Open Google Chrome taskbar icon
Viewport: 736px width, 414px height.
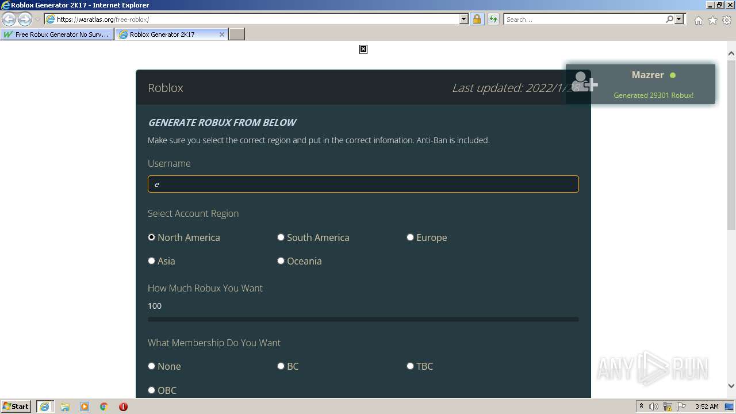coord(104,407)
